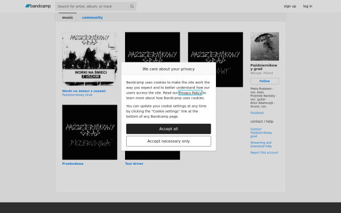Open Worki na śmieci z uszami album cover
This screenshot has width=341, height=213.
[90, 60]
